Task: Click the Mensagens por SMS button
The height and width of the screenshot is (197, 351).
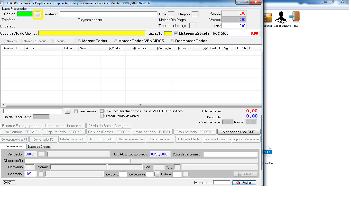Action: [x=239, y=132]
